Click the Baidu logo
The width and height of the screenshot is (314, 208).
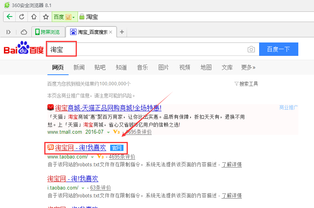tap(24, 48)
